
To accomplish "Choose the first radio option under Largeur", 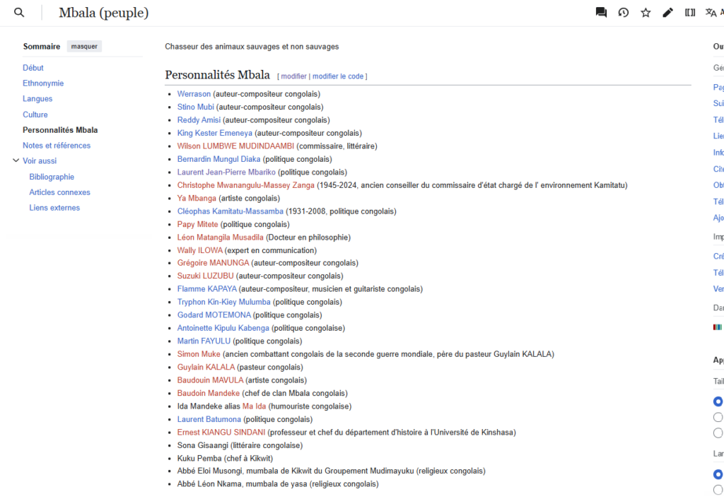I will tap(718, 474).
